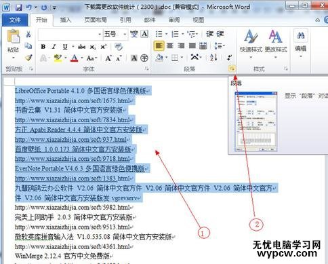Screen dimensions: 328x264
Task: Click the Cut scissors icon
Action: [x=28, y=35]
